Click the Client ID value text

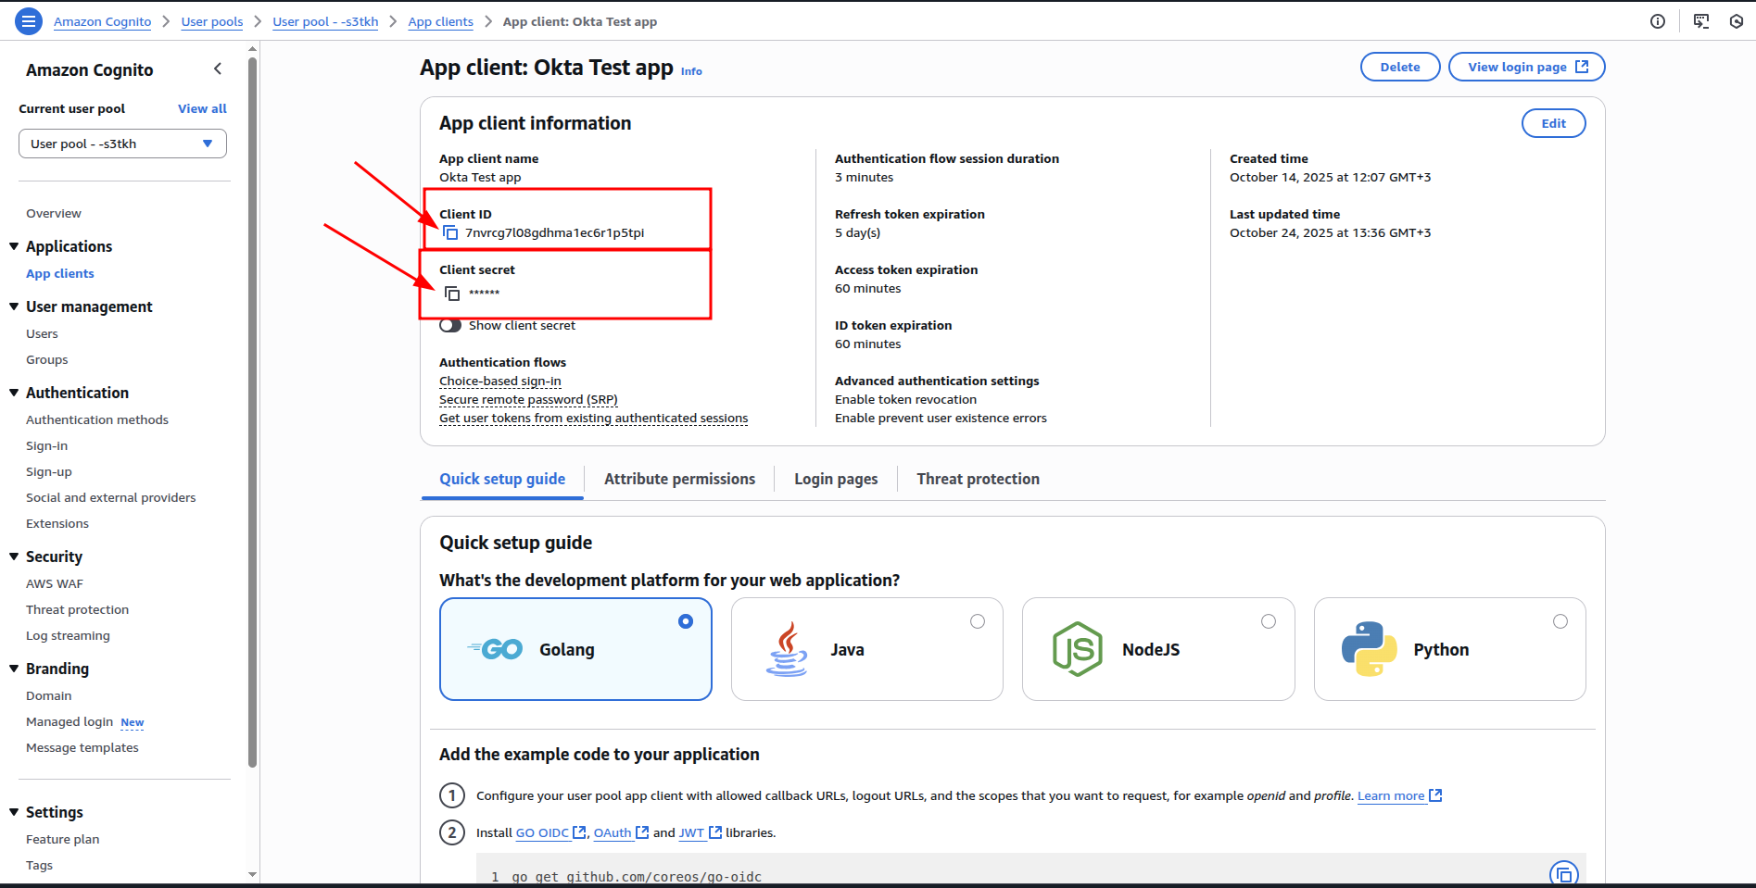pyautogui.click(x=555, y=232)
